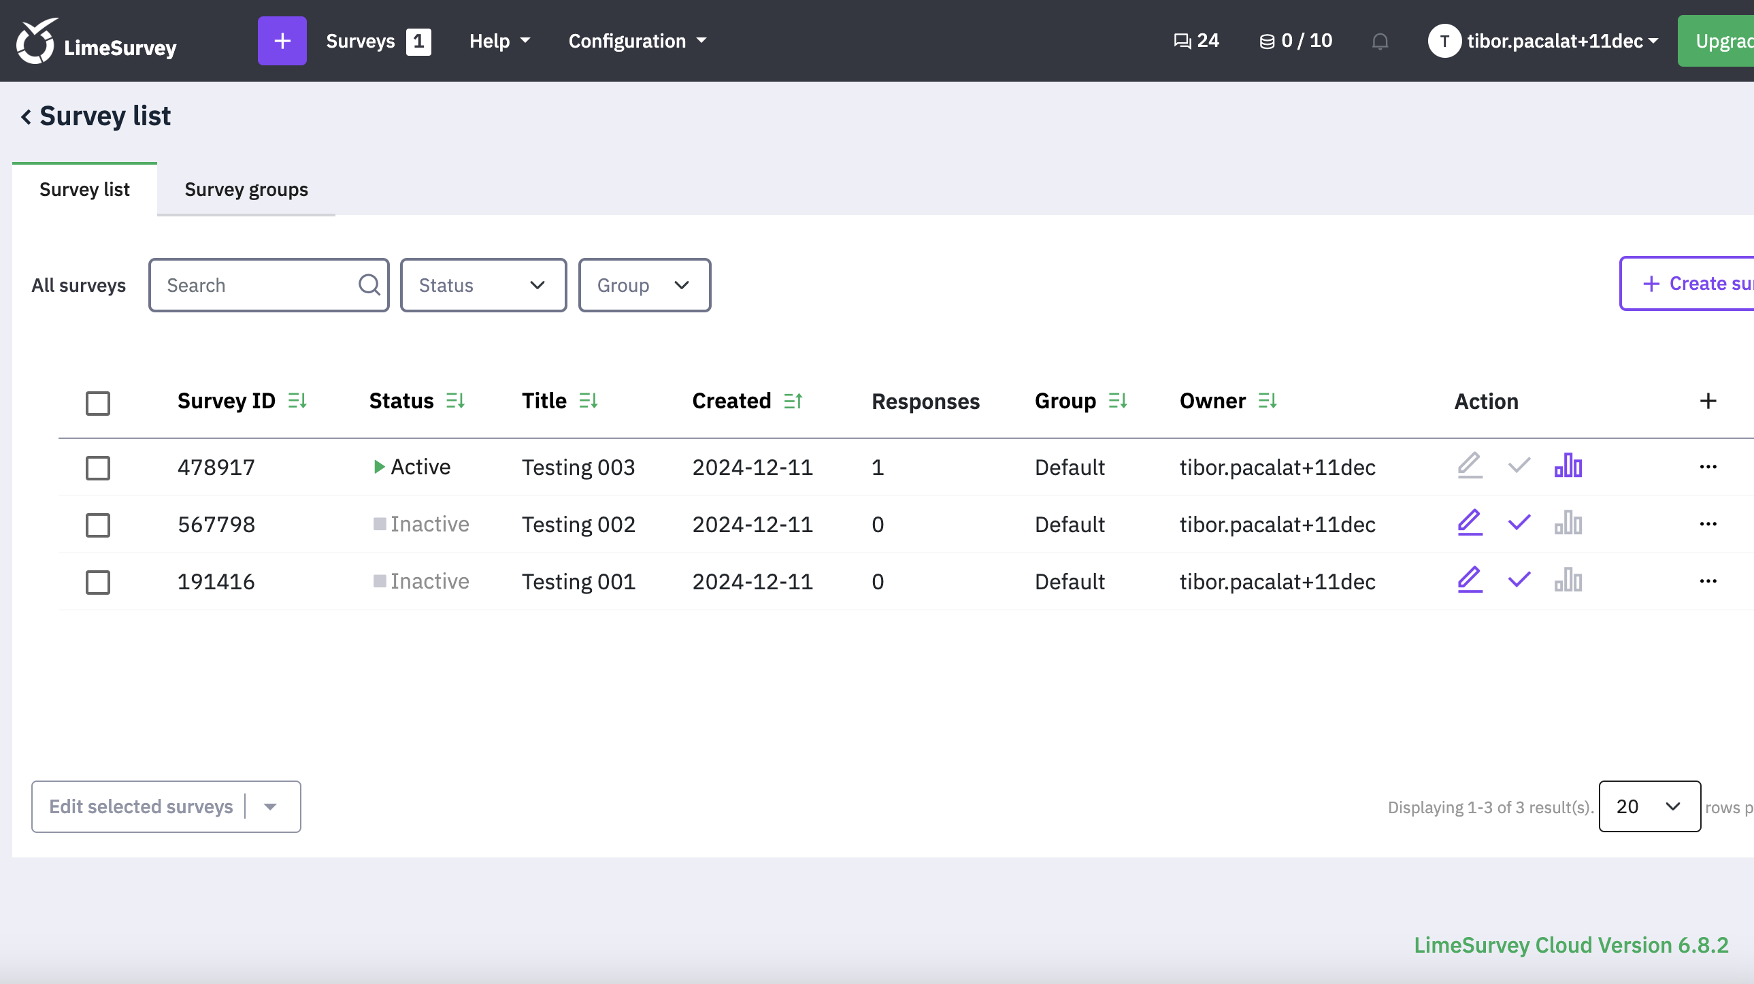This screenshot has height=984, width=1754.
Task: Check the box for survey 567798
Action: (97, 525)
